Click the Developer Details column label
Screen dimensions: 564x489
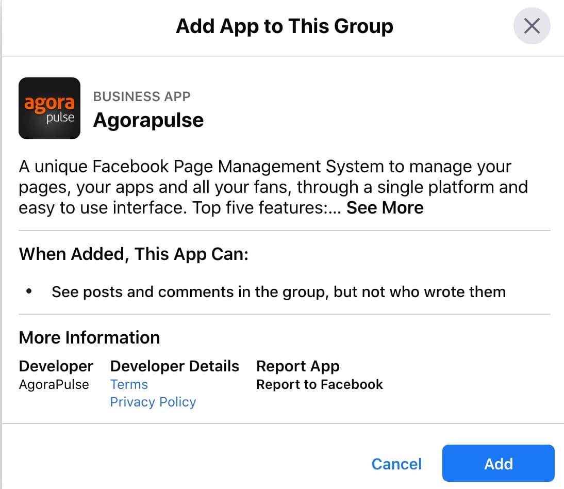[174, 366]
